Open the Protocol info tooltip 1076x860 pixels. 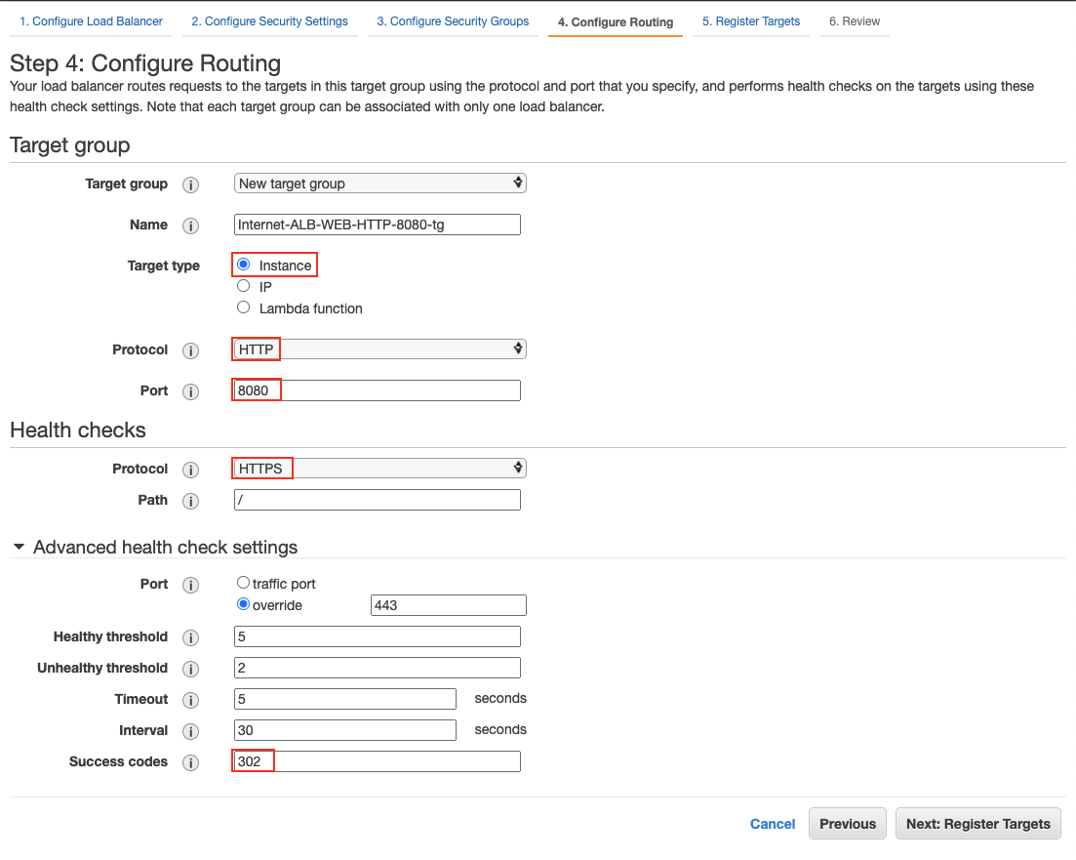[191, 349]
